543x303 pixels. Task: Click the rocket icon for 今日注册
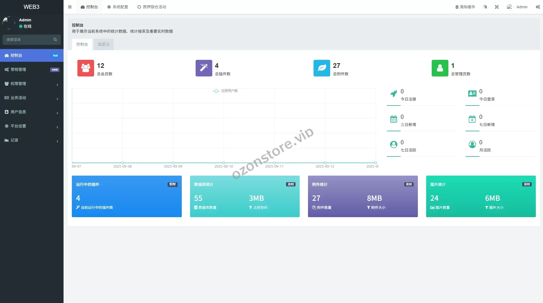coord(393,94)
